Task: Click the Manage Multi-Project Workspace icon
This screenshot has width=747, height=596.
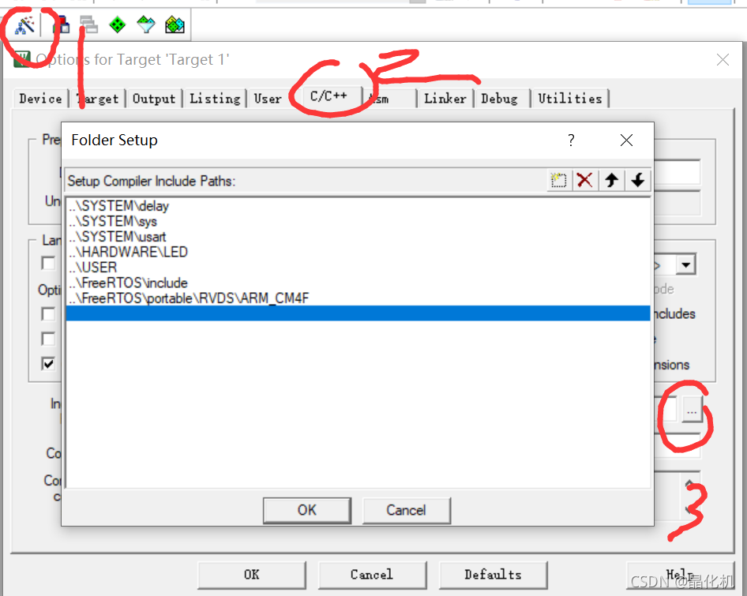Action: pos(88,24)
